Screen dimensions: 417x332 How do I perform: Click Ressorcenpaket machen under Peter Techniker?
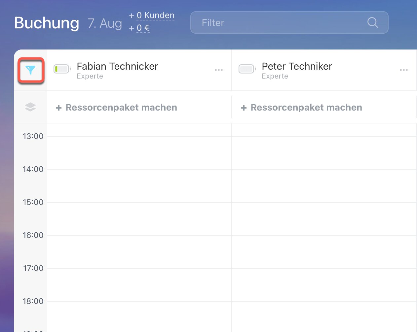point(306,108)
